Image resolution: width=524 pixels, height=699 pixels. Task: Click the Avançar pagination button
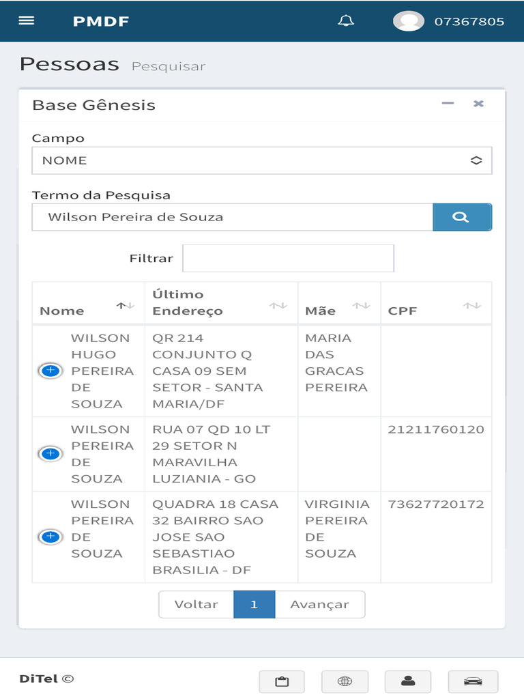click(319, 604)
